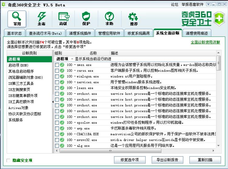Open the 求助 question mark icon
This screenshot has width=228, height=169.
109,19
